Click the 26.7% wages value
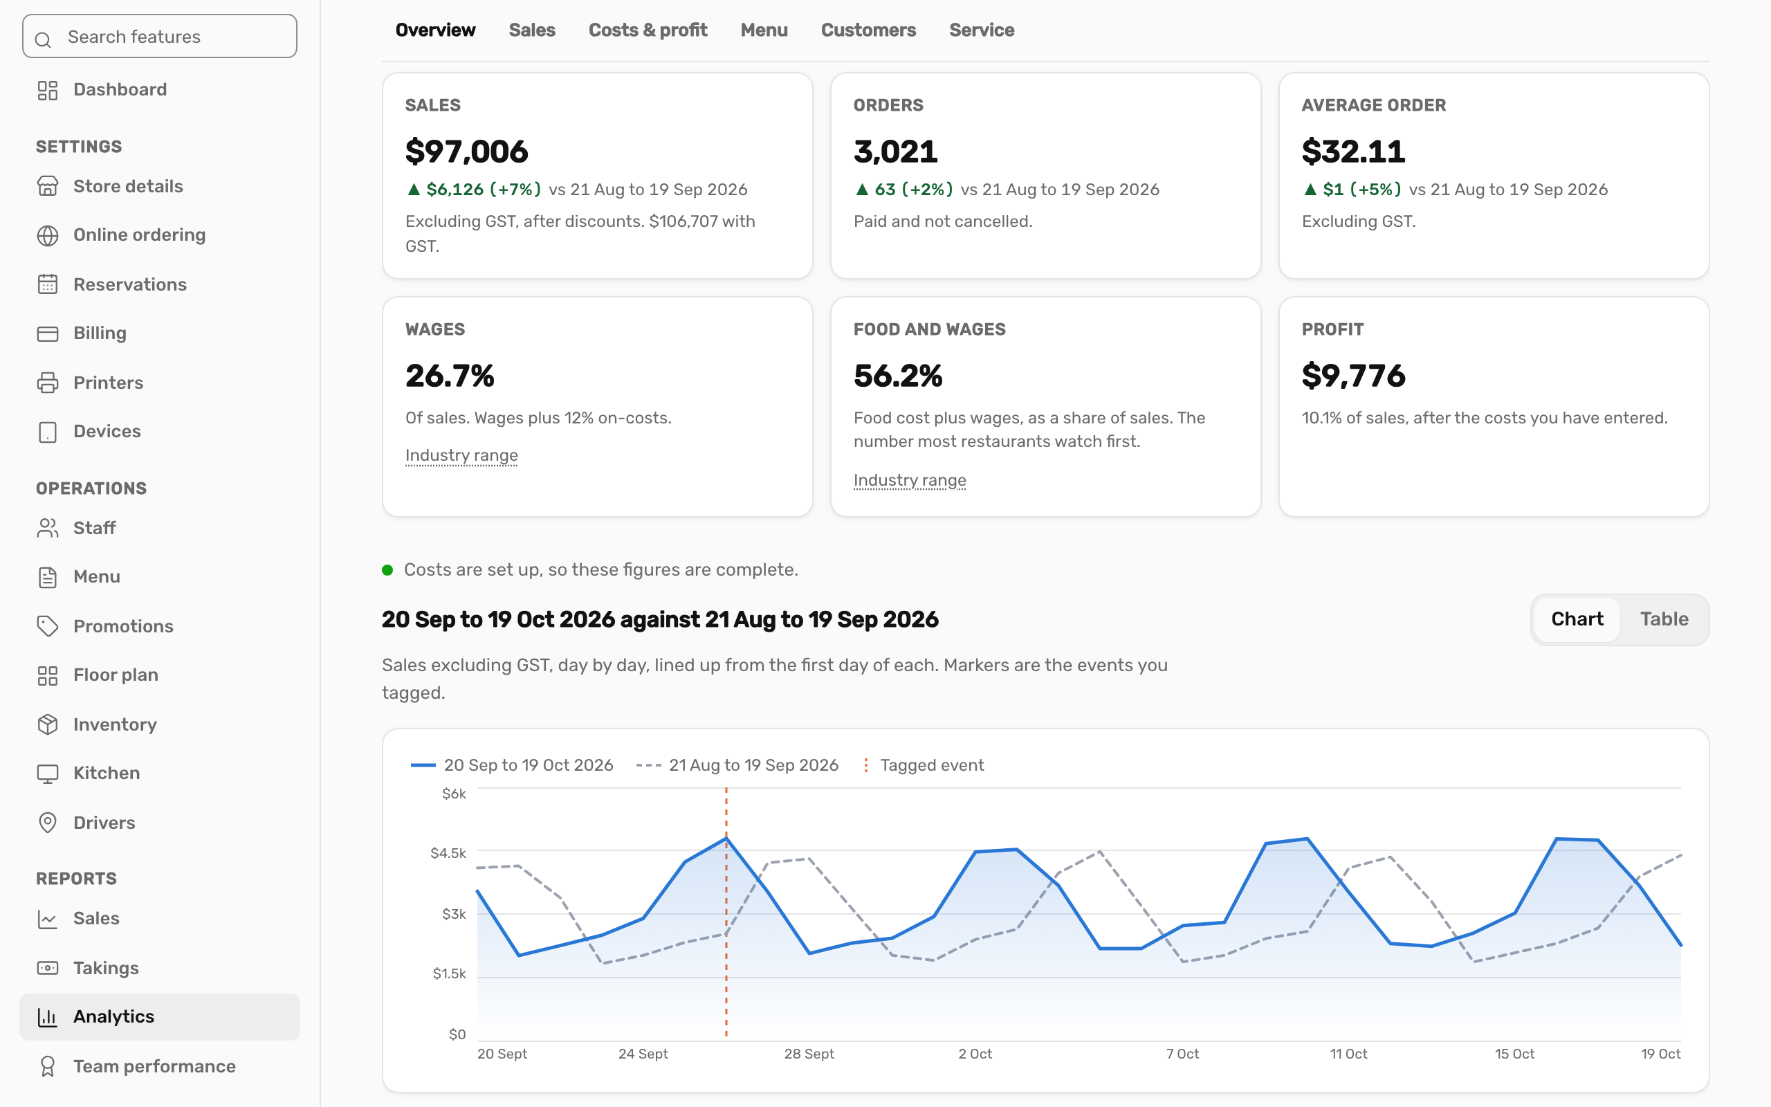The image size is (1771, 1107). click(450, 376)
